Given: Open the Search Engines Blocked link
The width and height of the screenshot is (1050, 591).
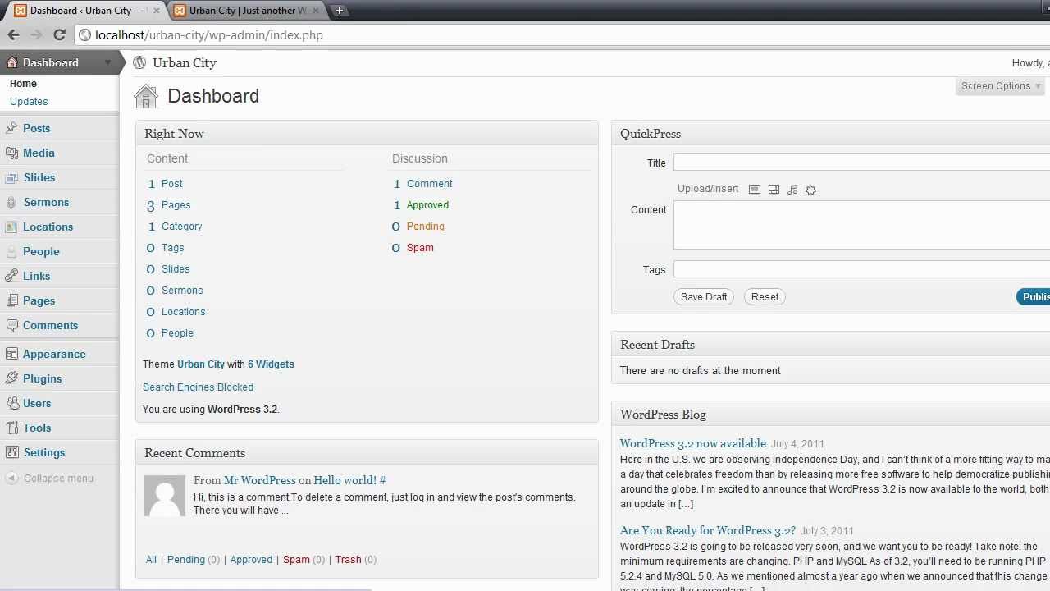Looking at the screenshot, I should pos(198,387).
